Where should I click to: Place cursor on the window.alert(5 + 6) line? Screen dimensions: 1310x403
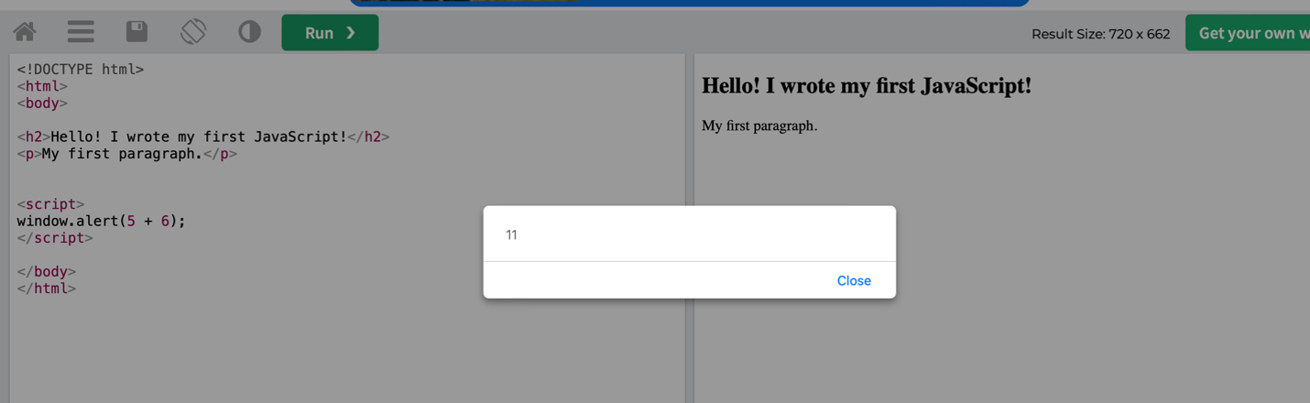coord(101,221)
